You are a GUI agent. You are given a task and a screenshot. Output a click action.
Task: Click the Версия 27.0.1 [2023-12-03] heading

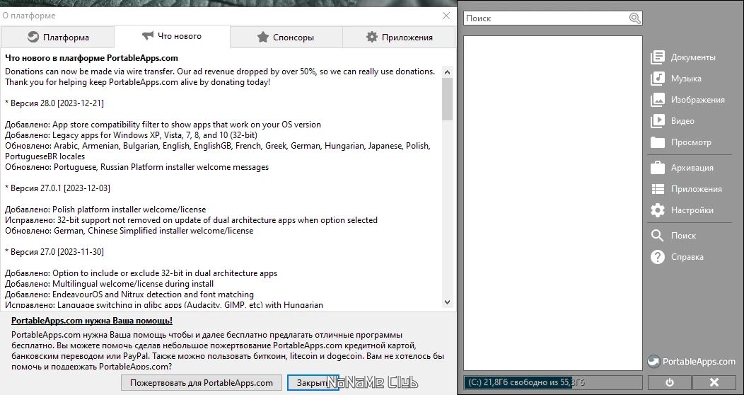pos(58,188)
